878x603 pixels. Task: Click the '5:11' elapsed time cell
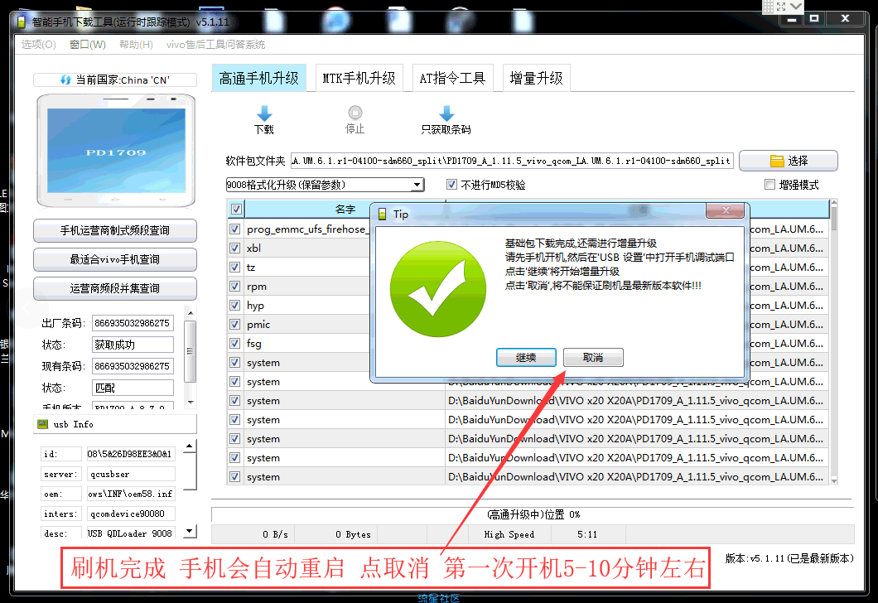point(587,535)
